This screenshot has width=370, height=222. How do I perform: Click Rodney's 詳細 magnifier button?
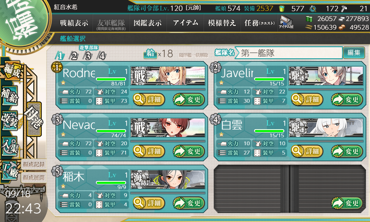click(149, 100)
